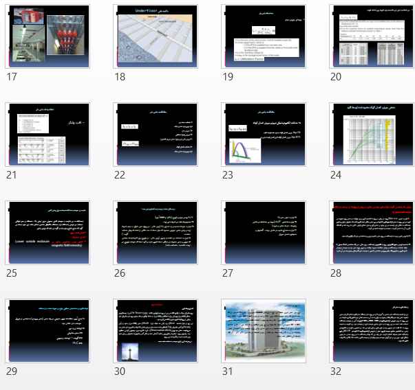
Task: Select slide 31 showing tall building image
Action: [264, 331]
